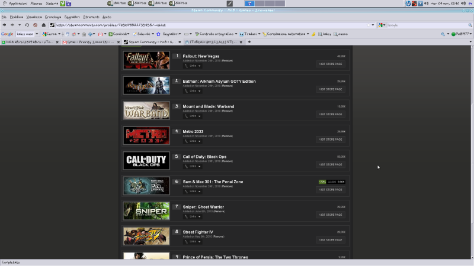Open the File menu
Screen dimensions: 474x266
(4, 17)
